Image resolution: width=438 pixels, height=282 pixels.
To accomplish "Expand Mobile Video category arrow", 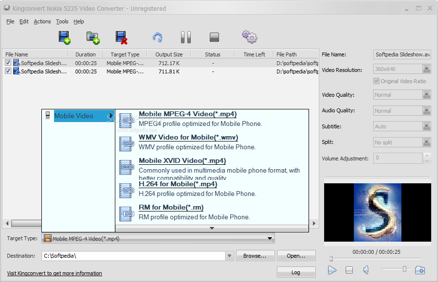I will coord(111,116).
